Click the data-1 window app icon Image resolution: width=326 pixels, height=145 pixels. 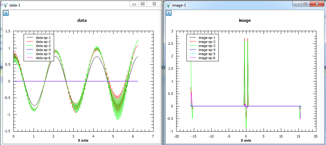[x=5, y=5]
